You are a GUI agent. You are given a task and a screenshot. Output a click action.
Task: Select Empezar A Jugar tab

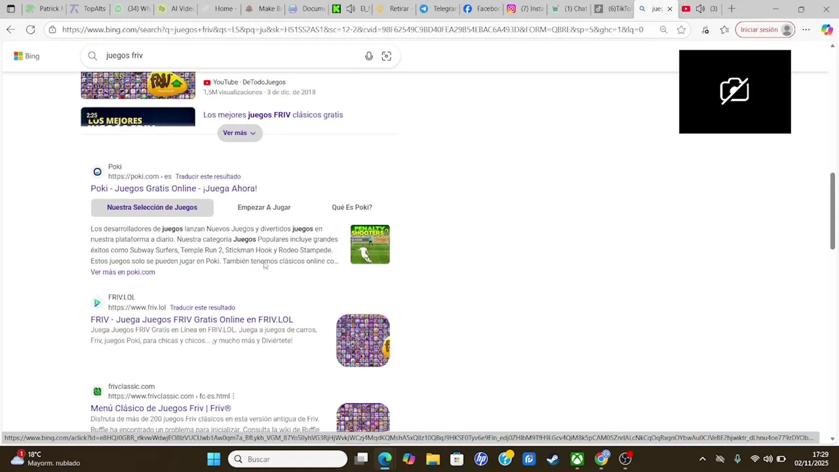pos(264,208)
